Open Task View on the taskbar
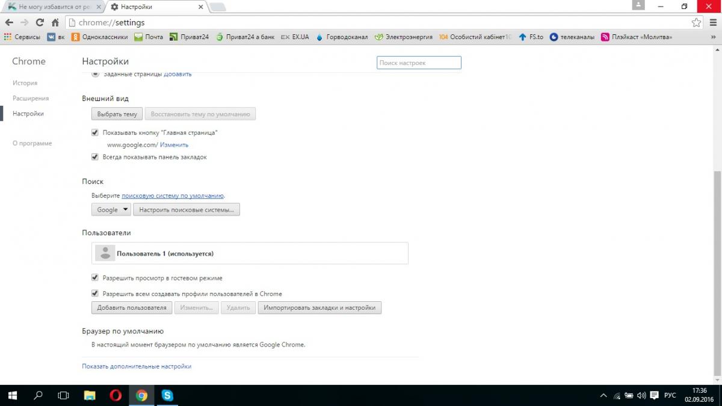Image resolution: width=722 pixels, height=406 pixels. pos(63,395)
